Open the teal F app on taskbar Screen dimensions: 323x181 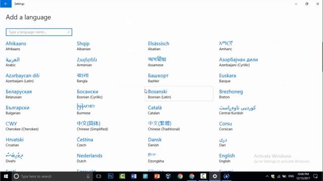(x=145, y=176)
